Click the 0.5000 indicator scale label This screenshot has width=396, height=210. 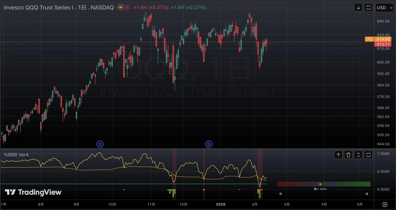point(383,171)
